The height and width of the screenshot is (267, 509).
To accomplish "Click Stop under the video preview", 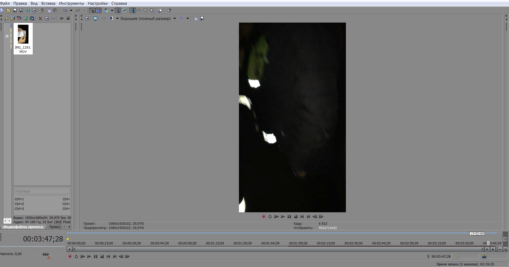I will tap(296, 217).
